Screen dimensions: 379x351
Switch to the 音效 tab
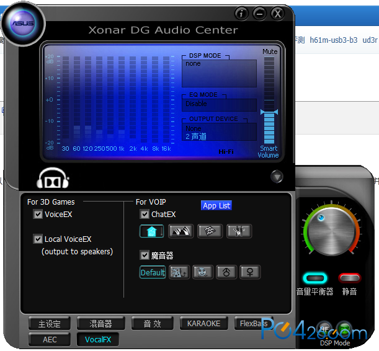pyautogui.click(x=152, y=323)
